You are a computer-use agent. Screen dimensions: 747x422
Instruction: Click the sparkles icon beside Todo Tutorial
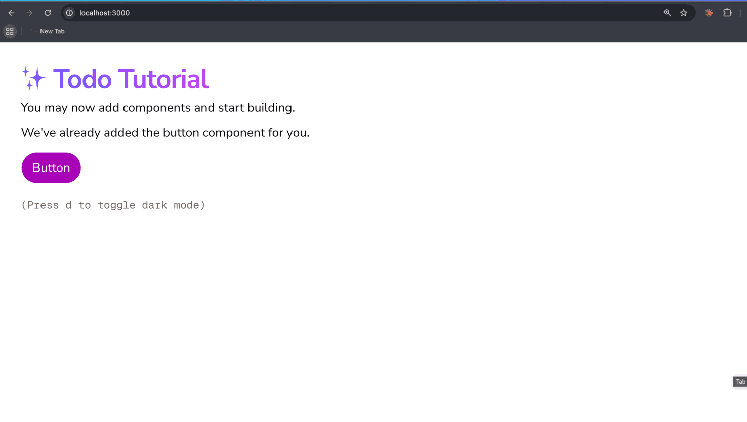34,78
